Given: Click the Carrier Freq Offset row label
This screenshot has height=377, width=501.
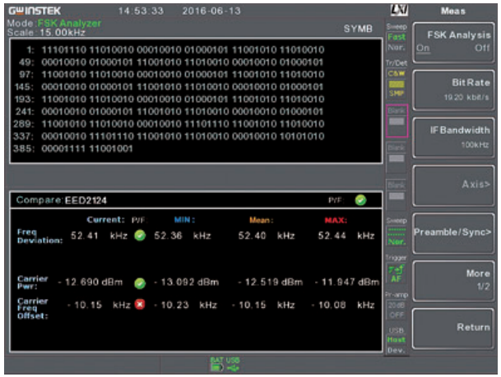Looking at the screenshot, I should click(33, 309).
